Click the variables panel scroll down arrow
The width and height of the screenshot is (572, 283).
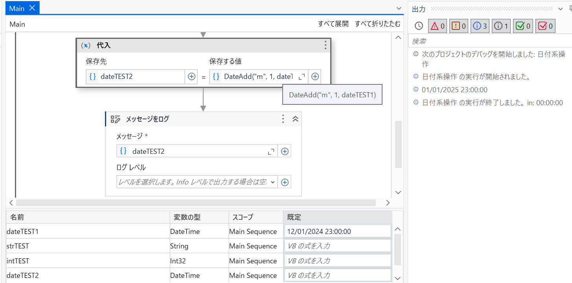coord(398,278)
